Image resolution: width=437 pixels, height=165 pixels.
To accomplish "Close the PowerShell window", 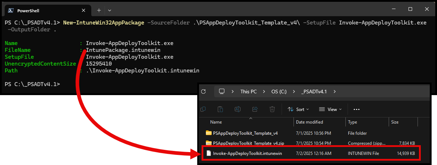I will click(x=427, y=9).
